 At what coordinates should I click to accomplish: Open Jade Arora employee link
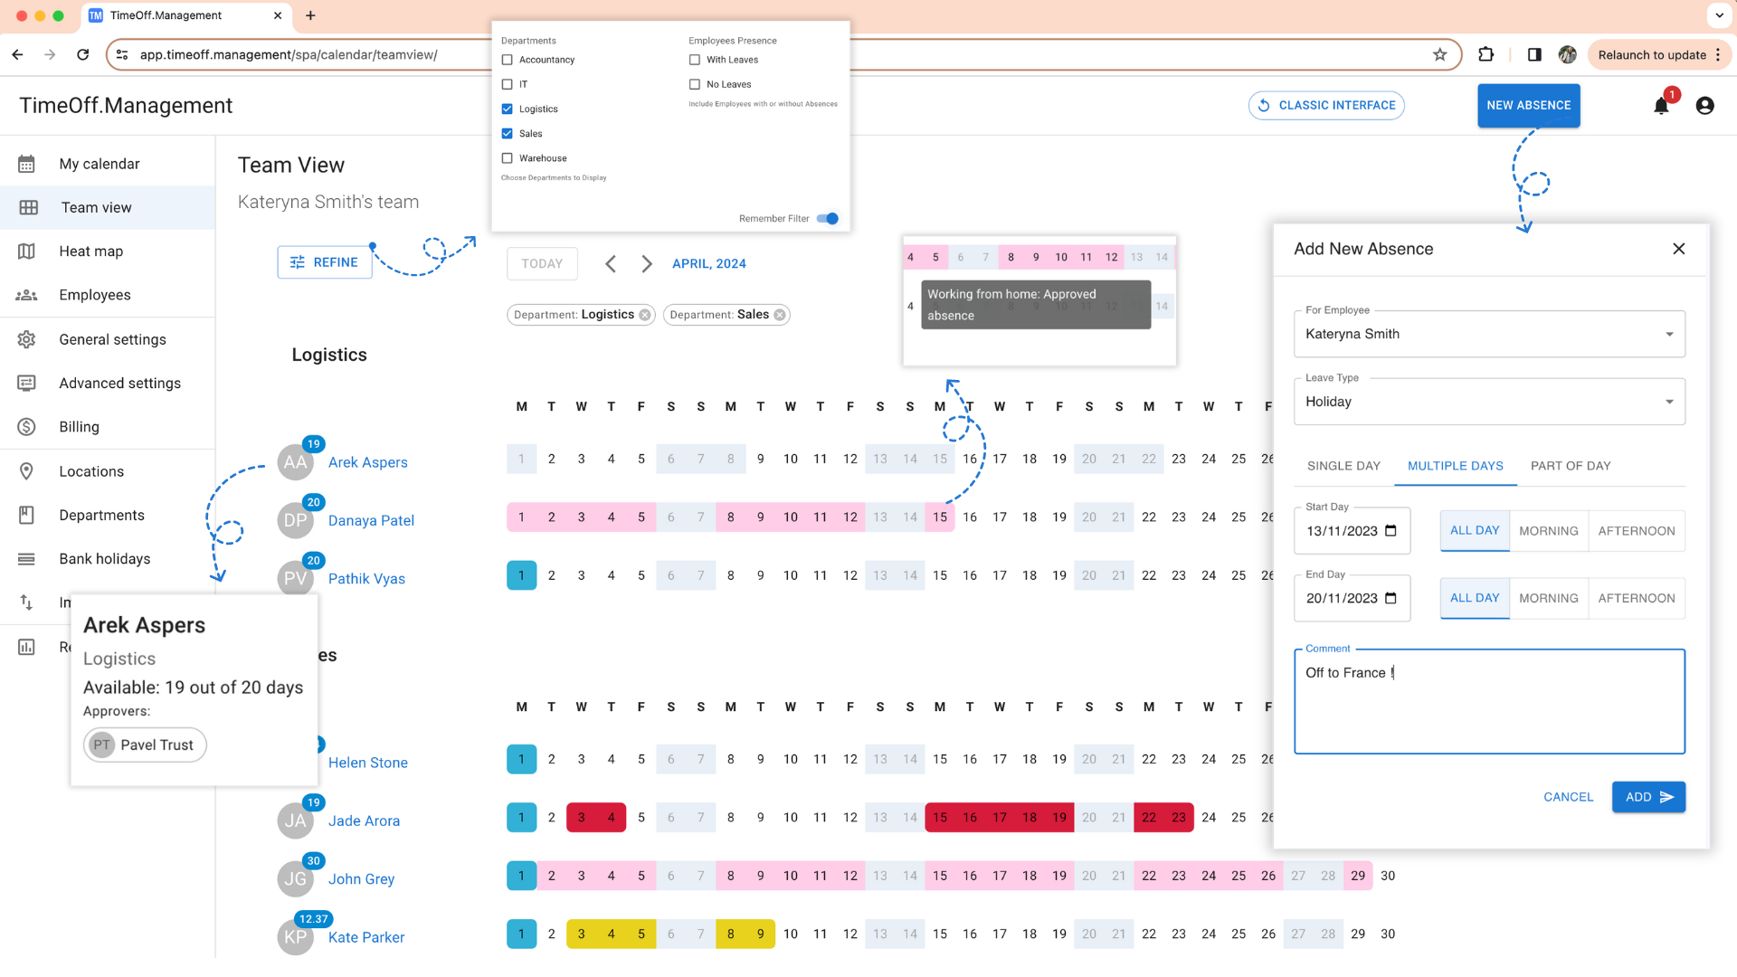pyautogui.click(x=364, y=820)
